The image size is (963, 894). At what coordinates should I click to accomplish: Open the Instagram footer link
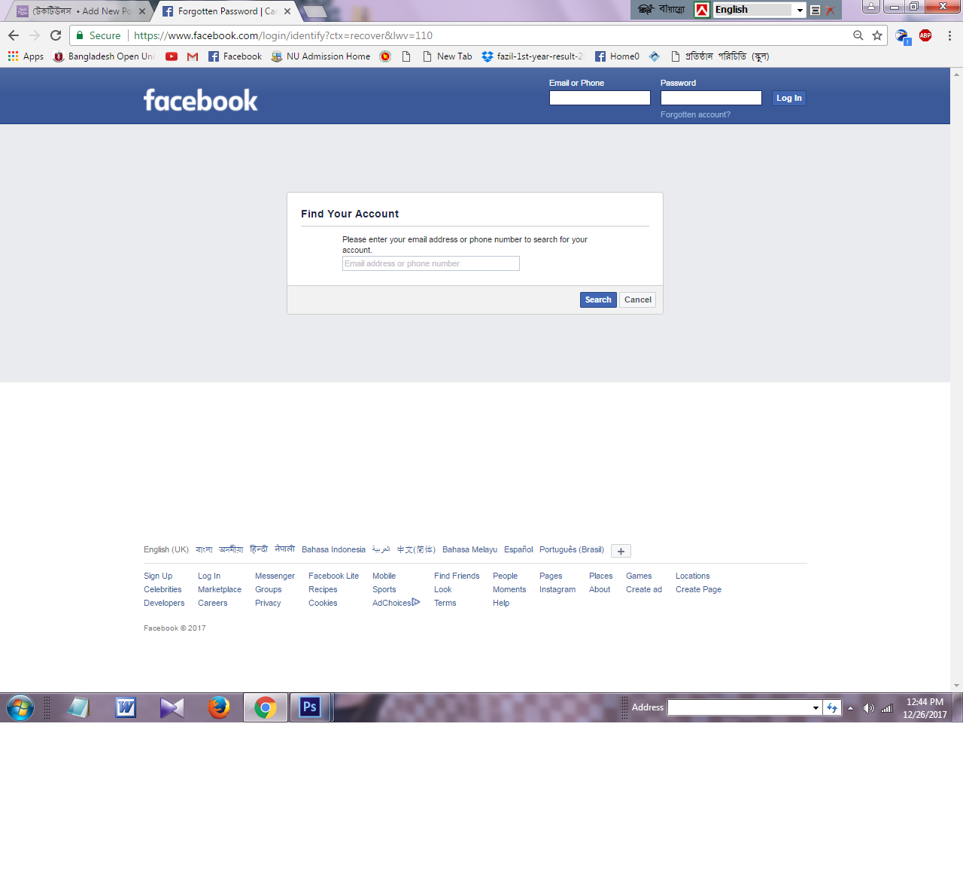557,589
